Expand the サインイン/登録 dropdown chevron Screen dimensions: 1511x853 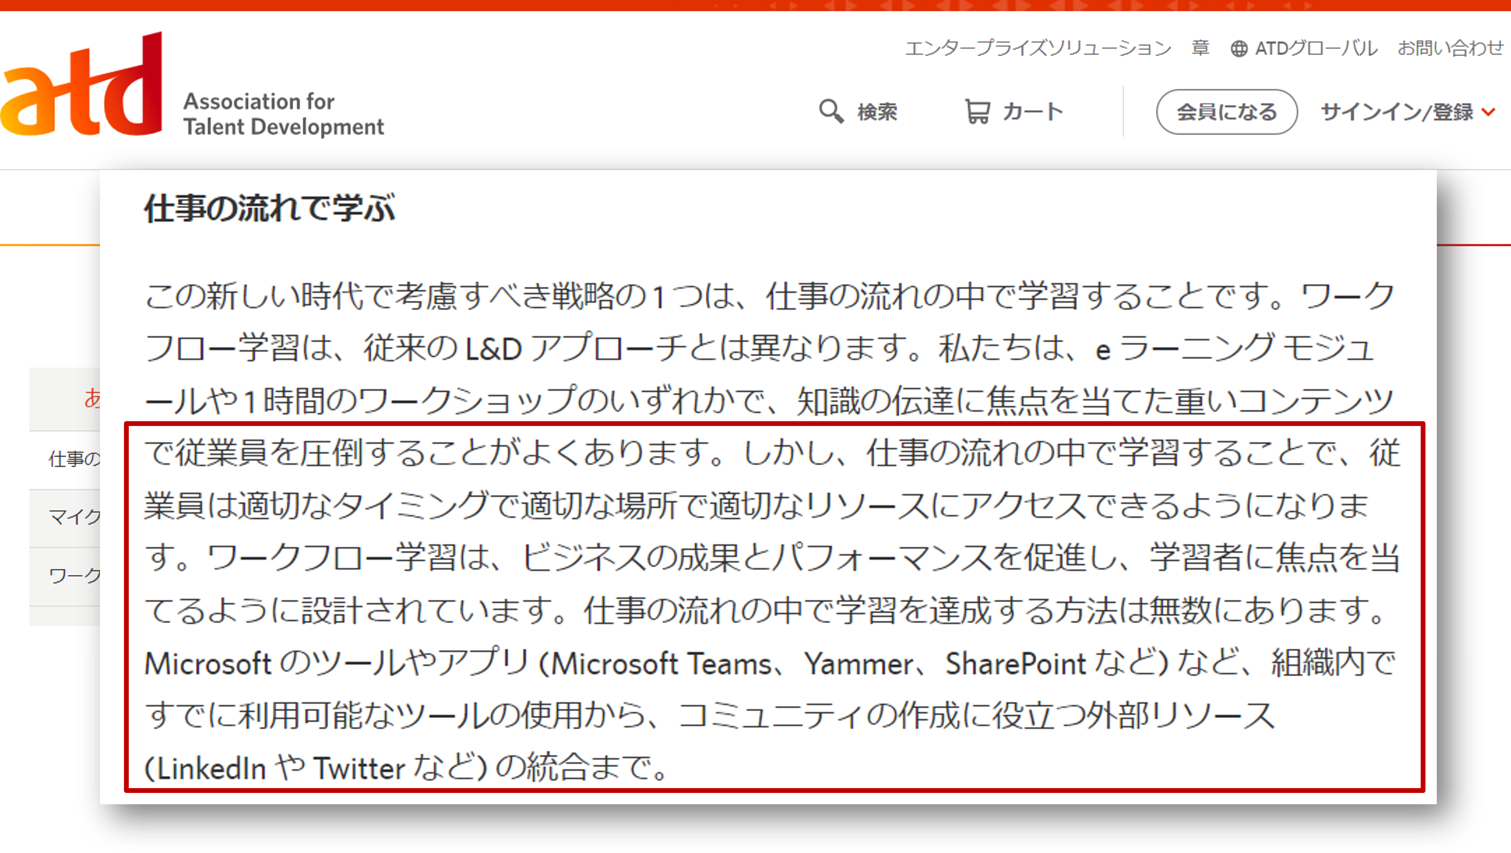[x=1488, y=112]
